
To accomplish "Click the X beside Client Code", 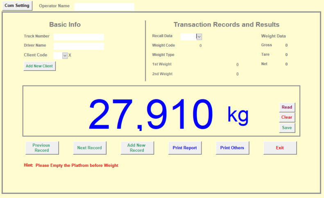I will (70, 55).
